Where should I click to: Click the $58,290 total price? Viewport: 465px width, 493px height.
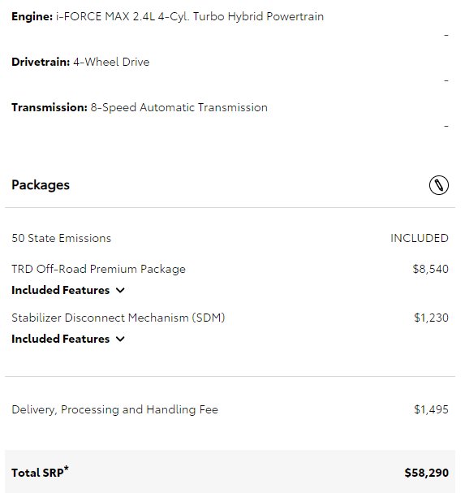click(x=427, y=473)
